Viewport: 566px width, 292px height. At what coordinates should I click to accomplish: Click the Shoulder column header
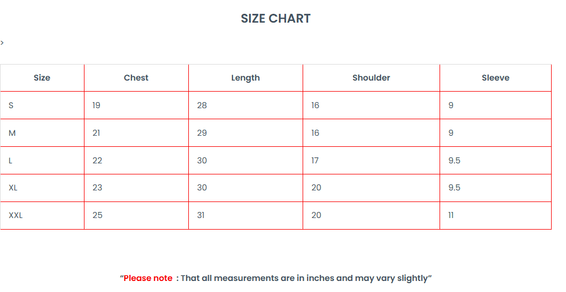pyautogui.click(x=371, y=78)
